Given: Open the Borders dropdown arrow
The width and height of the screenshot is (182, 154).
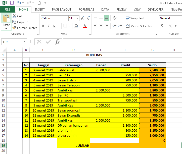Looking at the screenshot, I should 69,26.
